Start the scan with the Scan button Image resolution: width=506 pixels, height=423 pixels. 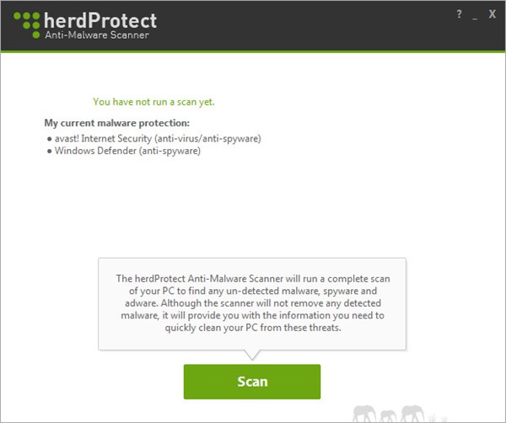[252, 381]
